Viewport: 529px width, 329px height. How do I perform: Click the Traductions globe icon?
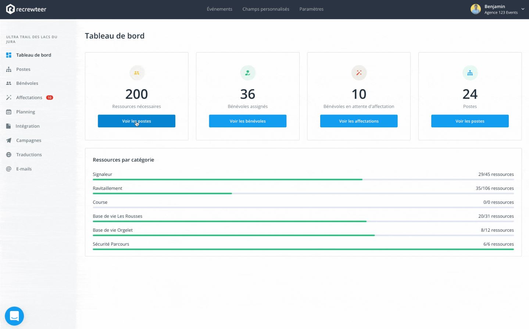pos(9,155)
